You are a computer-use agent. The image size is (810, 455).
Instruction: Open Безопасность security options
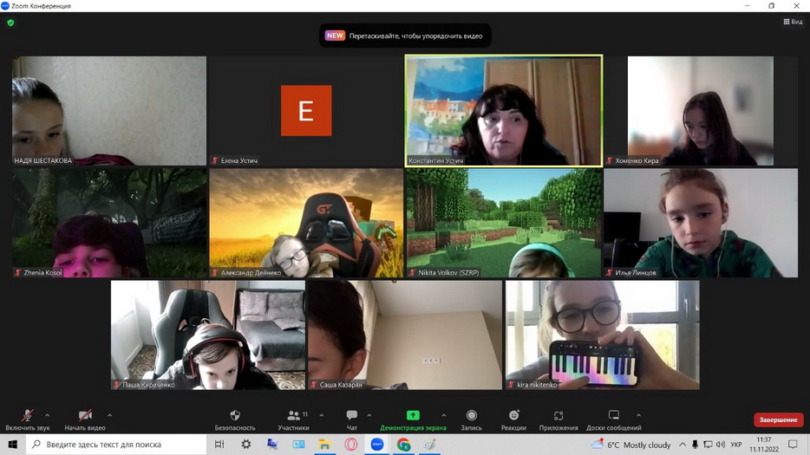[x=235, y=419]
